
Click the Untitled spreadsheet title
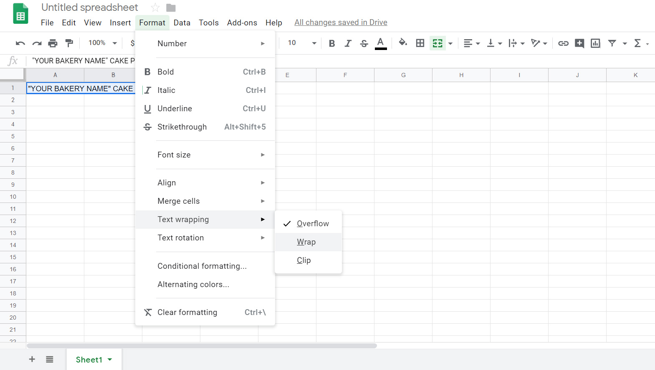89,7
